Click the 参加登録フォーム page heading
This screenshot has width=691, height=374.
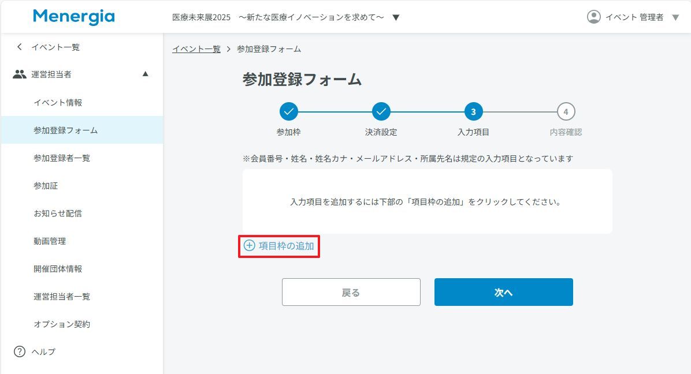pos(302,80)
